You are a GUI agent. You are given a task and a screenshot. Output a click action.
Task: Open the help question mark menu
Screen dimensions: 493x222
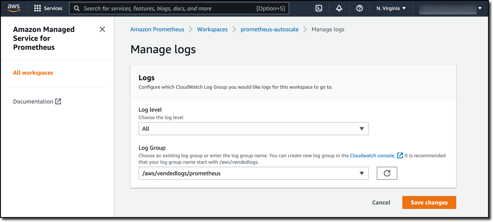tap(359, 8)
